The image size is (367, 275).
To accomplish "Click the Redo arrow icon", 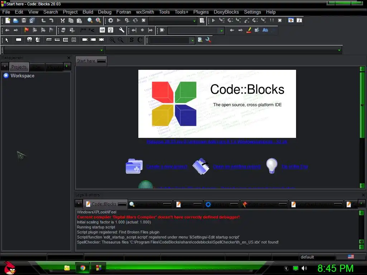I will click(x=52, y=20).
